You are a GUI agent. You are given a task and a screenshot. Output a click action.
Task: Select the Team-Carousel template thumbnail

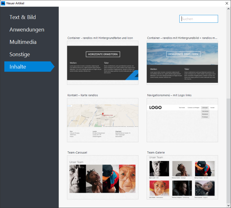pyautogui.click(x=103, y=177)
